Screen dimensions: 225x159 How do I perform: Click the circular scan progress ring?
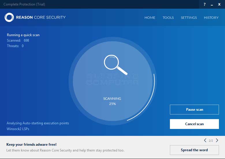(x=112, y=81)
